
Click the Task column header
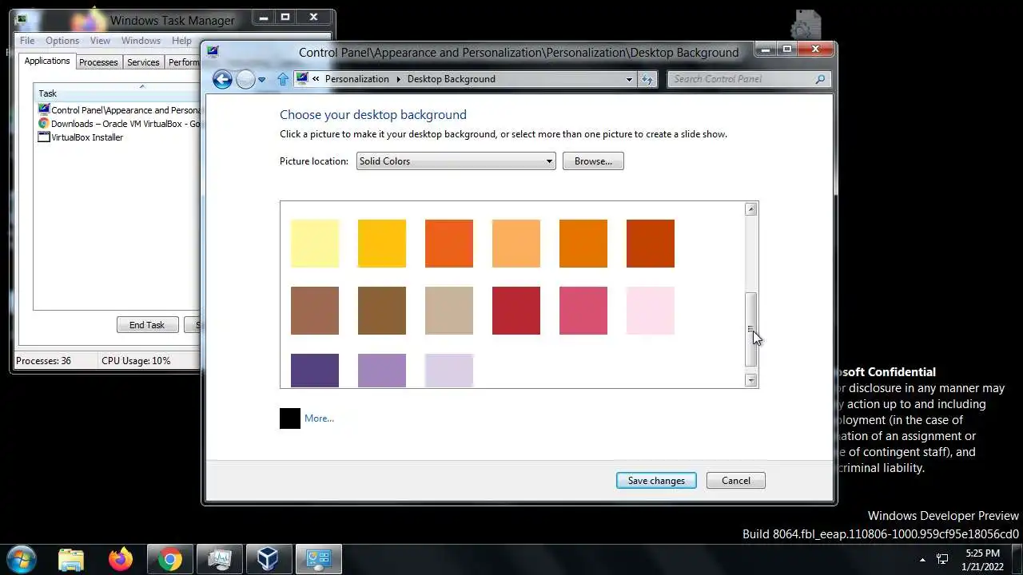[117, 93]
